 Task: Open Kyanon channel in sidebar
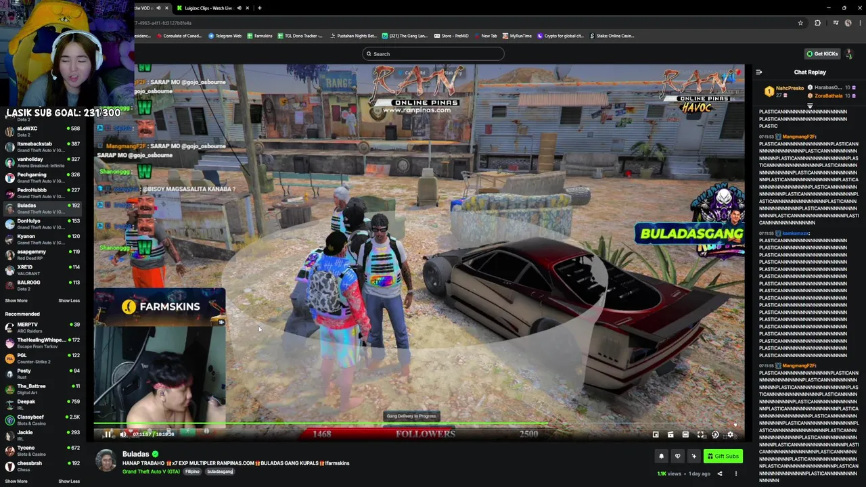[x=42, y=239]
